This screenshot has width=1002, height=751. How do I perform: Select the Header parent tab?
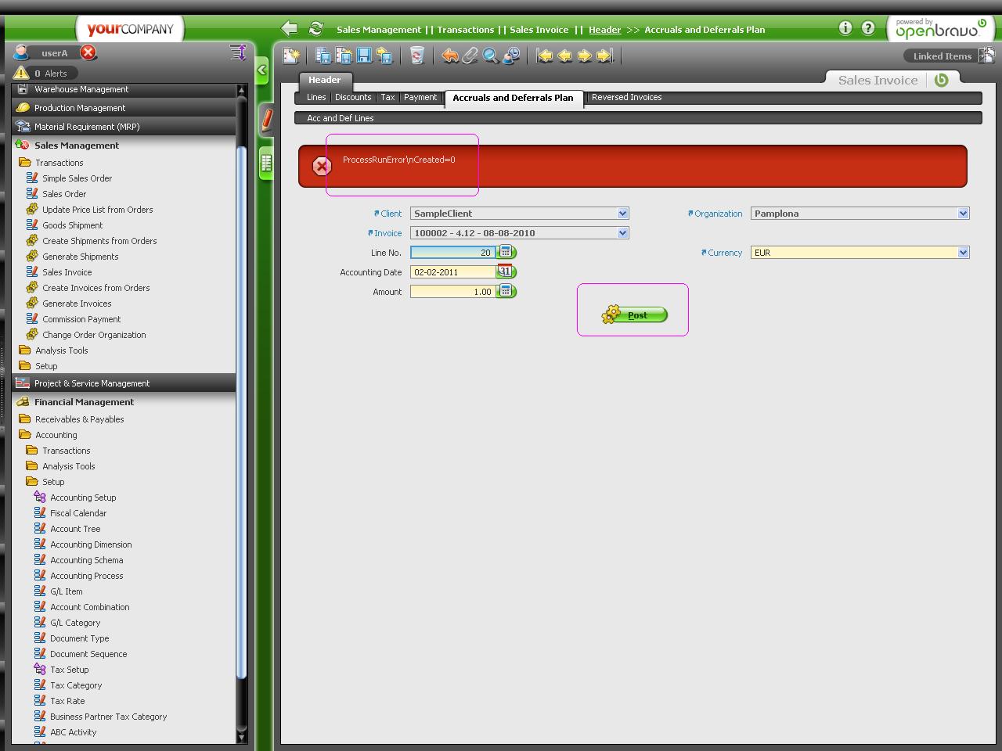coord(324,80)
